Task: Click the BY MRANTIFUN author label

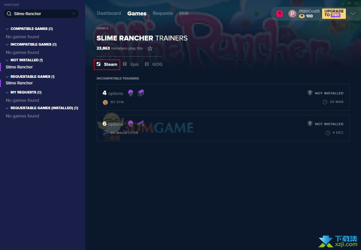Action: tap(124, 133)
